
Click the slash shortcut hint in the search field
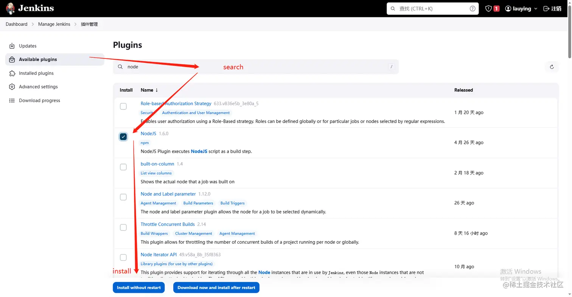[x=392, y=67]
